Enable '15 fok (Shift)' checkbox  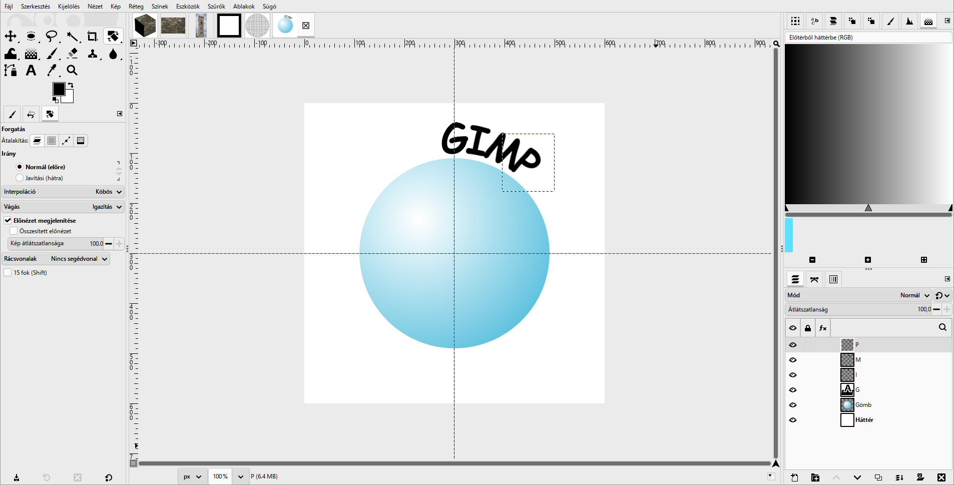click(8, 272)
